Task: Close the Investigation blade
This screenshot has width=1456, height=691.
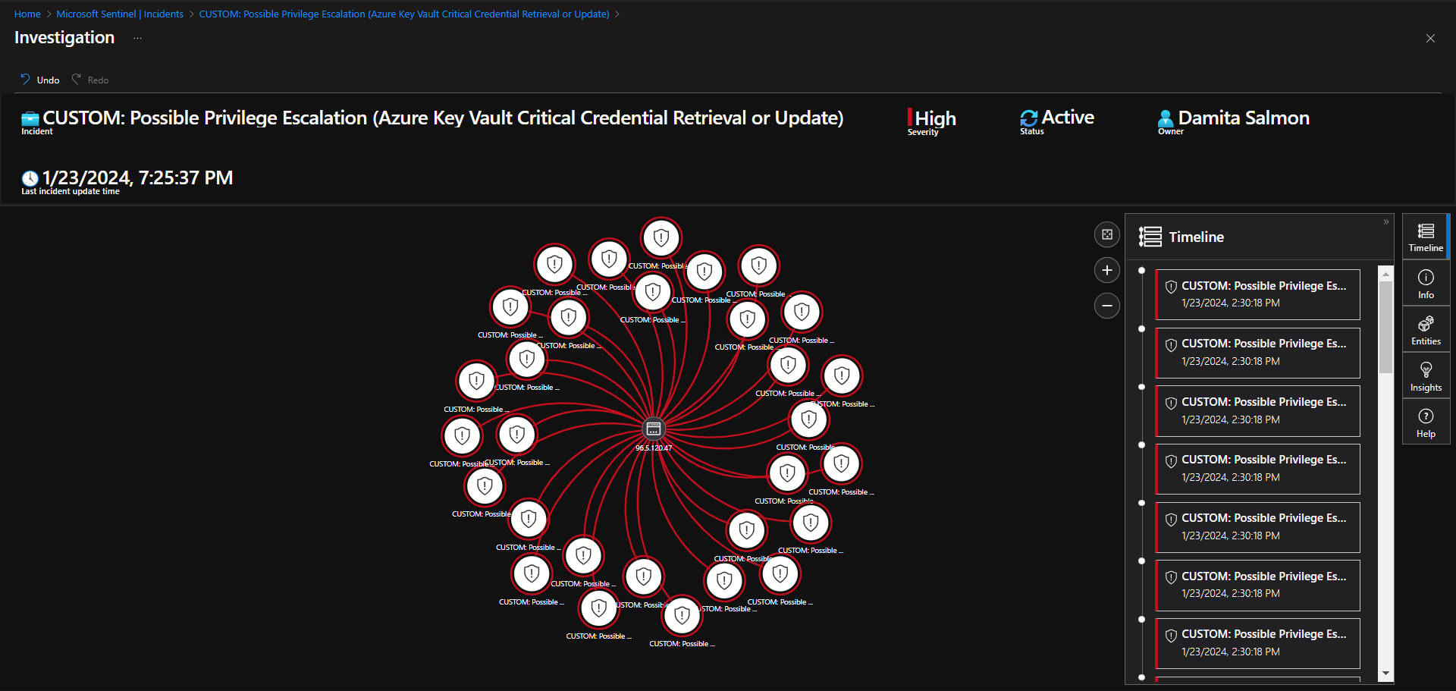Action: pyautogui.click(x=1430, y=39)
